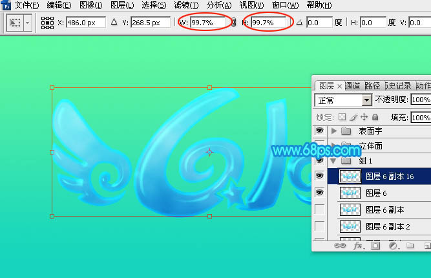Show layer 图层 6 副本
Screen dimensions: 431x278
pos(319,209)
